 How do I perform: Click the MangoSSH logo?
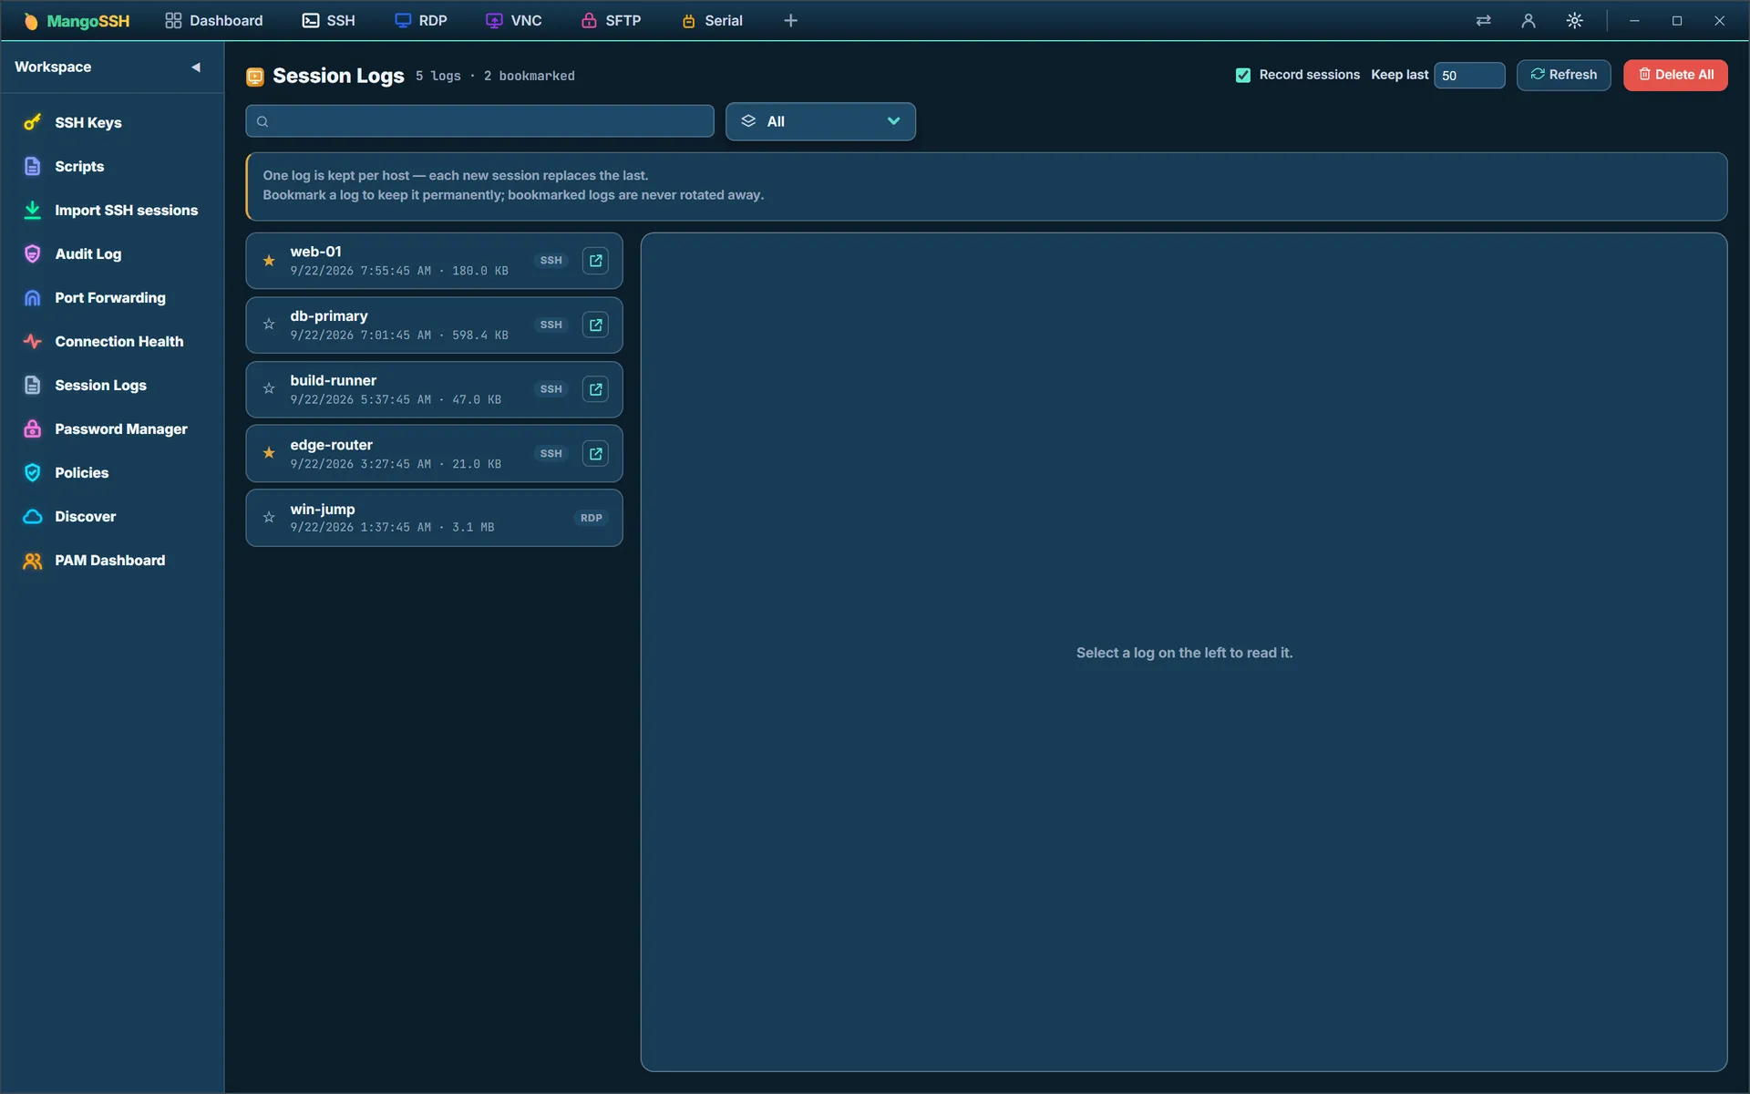click(77, 20)
